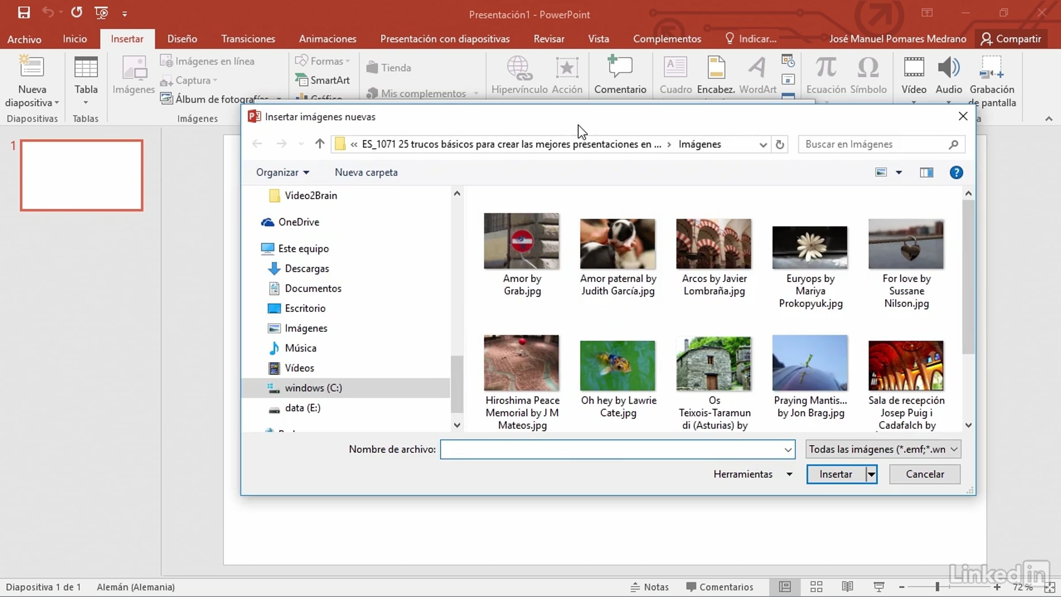
Task: Toggle the preview pane in file dialog
Action: click(927, 172)
